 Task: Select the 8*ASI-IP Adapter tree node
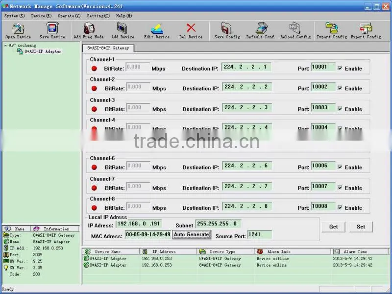43,51
